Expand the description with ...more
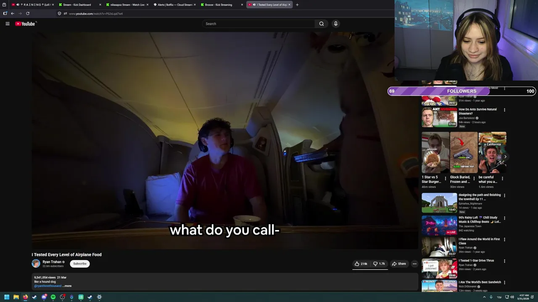Image resolution: width=538 pixels, height=302 pixels. pos(67,286)
